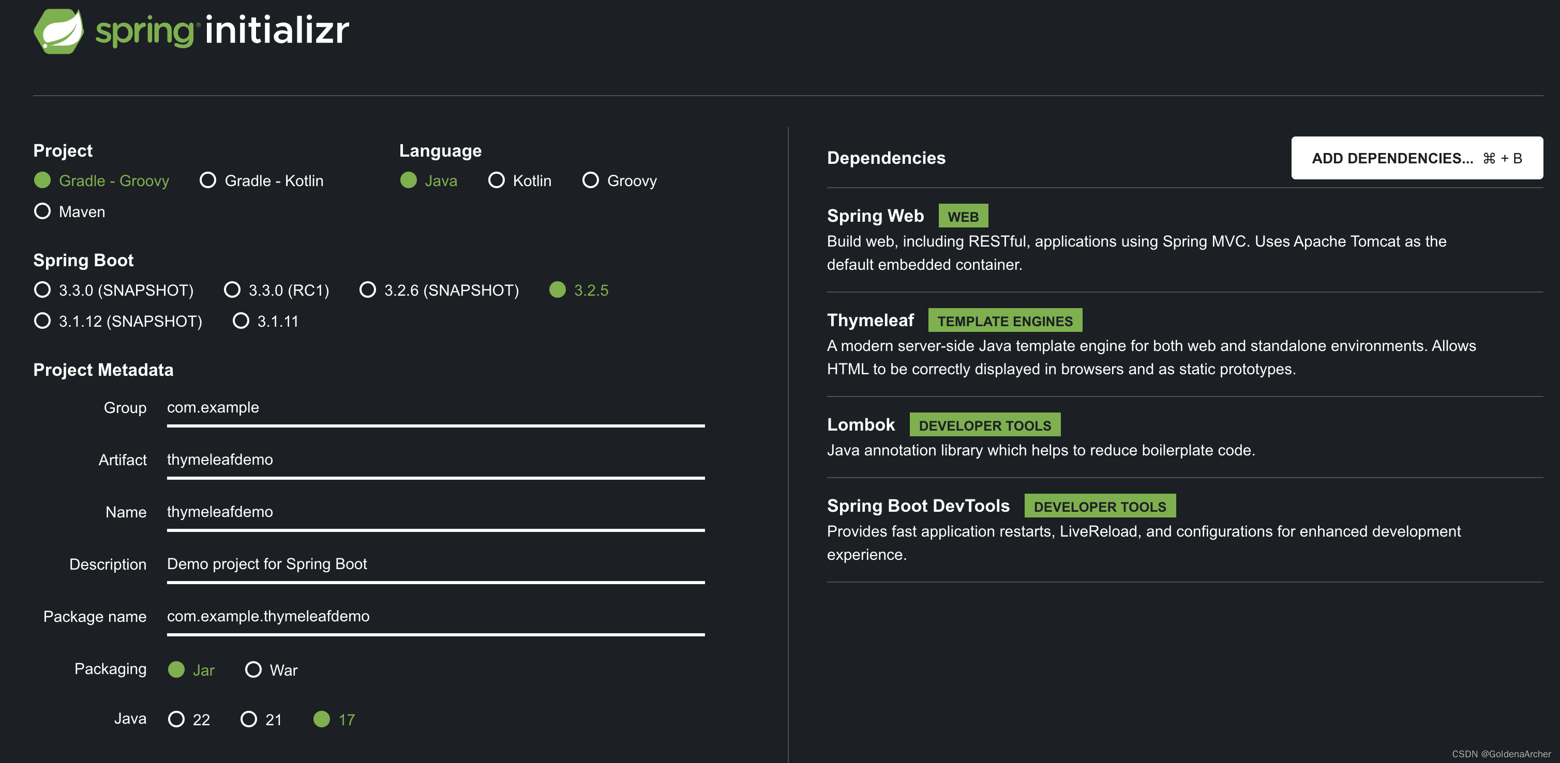Click the Spring Boot DevTools title
Viewport: 1560px width, 763px height.
pyautogui.click(x=918, y=506)
